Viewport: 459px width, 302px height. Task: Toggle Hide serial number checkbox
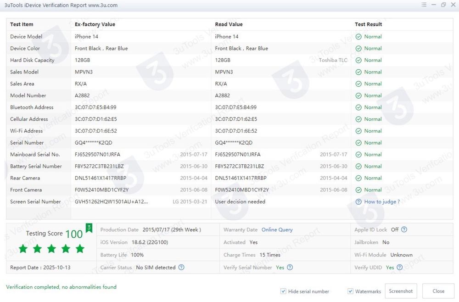coord(283,291)
